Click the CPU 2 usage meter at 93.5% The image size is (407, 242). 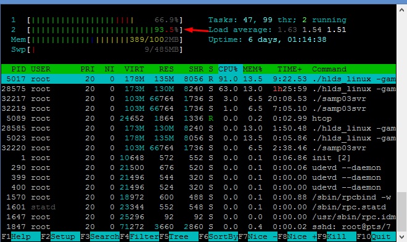click(105, 30)
